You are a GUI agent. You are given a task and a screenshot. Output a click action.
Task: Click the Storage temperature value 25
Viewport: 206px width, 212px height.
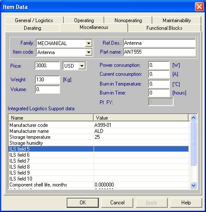[x=97, y=137]
